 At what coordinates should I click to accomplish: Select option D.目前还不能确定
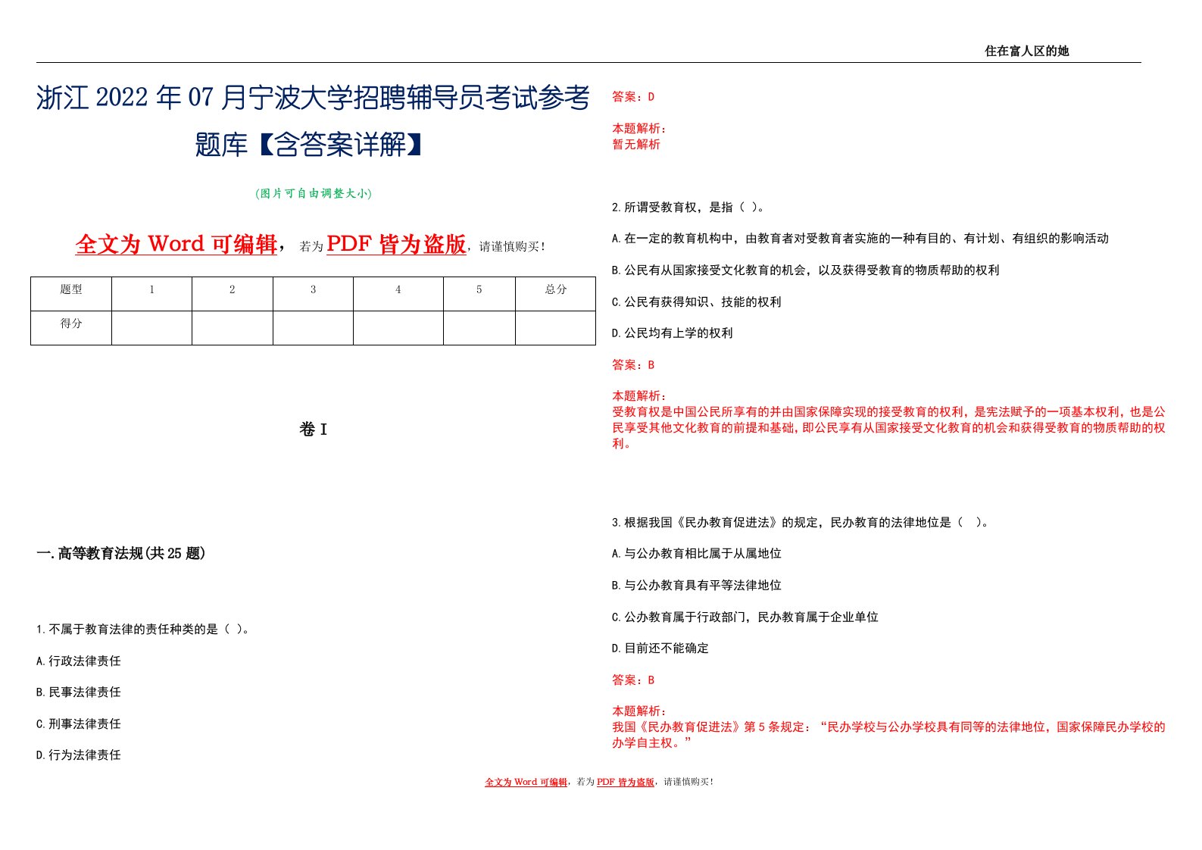click(660, 648)
